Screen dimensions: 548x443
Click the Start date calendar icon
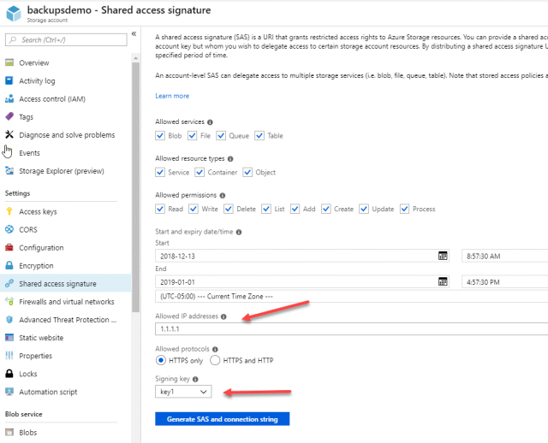click(443, 256)
